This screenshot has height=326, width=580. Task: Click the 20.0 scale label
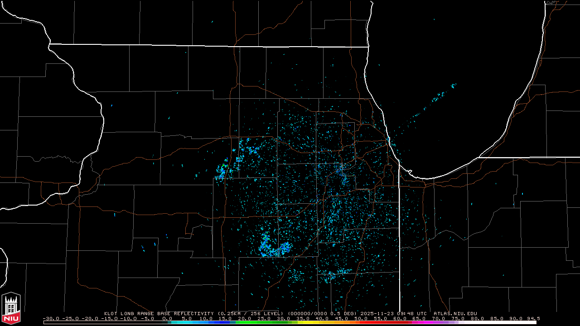click(245, 319)
